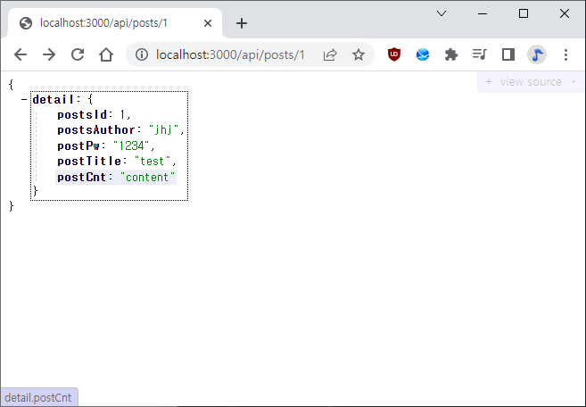The height and width of the screenshot is (407, 586).
Task: Collapse the detail object node
Action: [24, 100]
